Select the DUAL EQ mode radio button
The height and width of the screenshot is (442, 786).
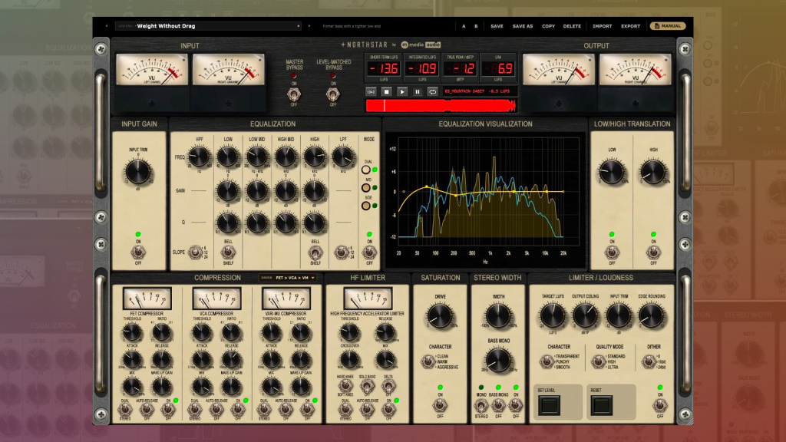tap(366, 170)
